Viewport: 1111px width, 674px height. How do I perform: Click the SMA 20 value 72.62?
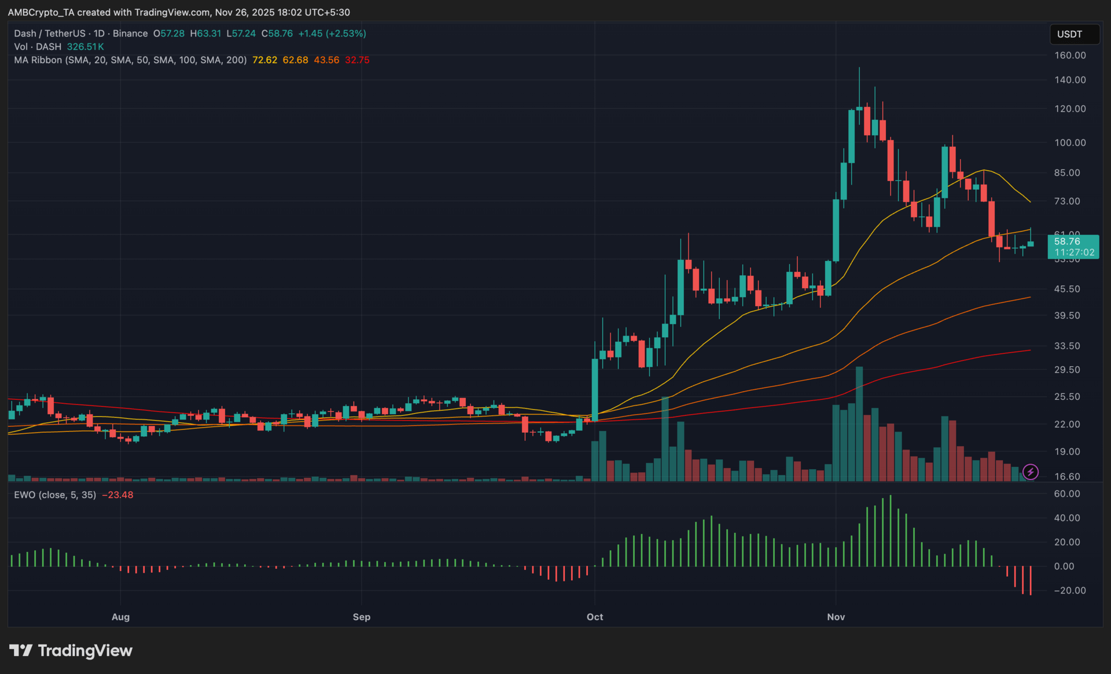pyautogui.click(x=264, y=60)
